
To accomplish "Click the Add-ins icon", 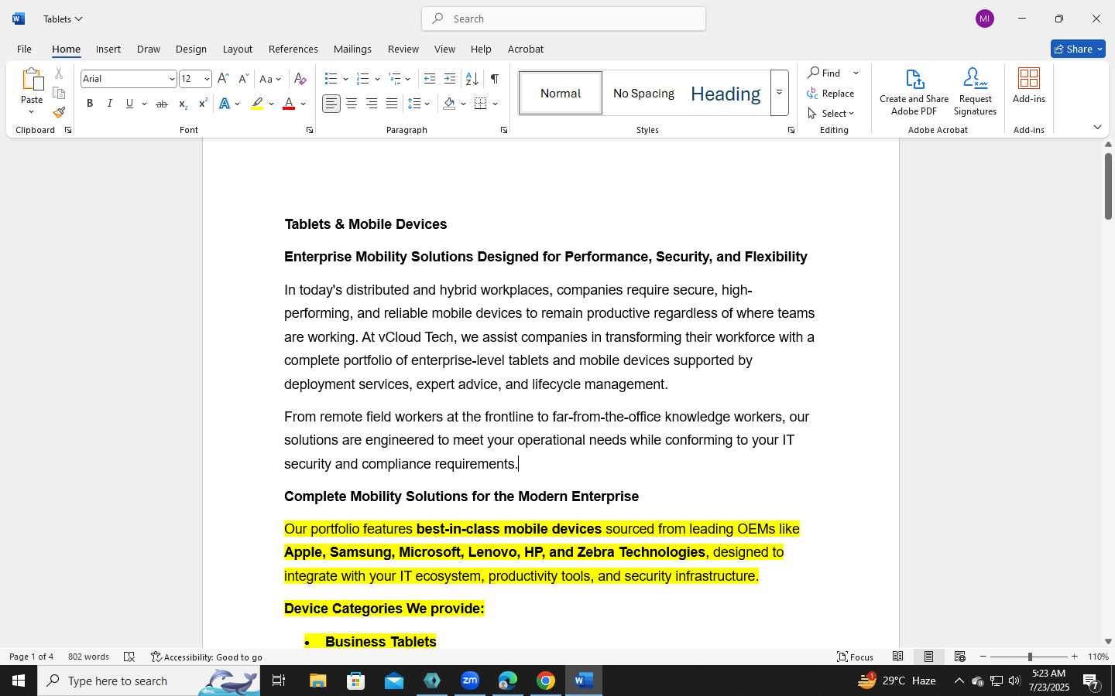I will pos(1029,86).
